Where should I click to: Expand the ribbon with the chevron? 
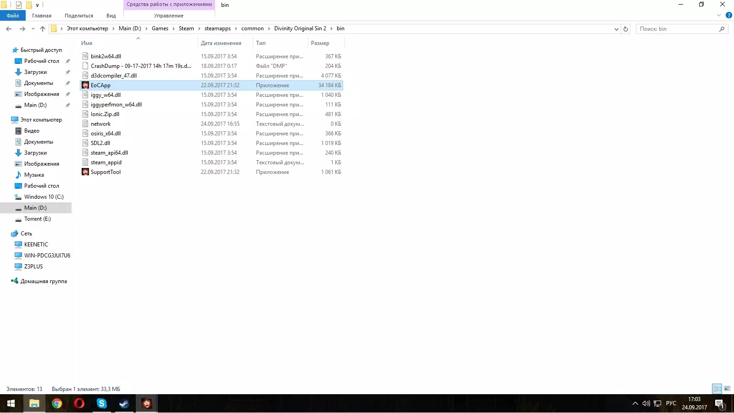click(719, 16)
